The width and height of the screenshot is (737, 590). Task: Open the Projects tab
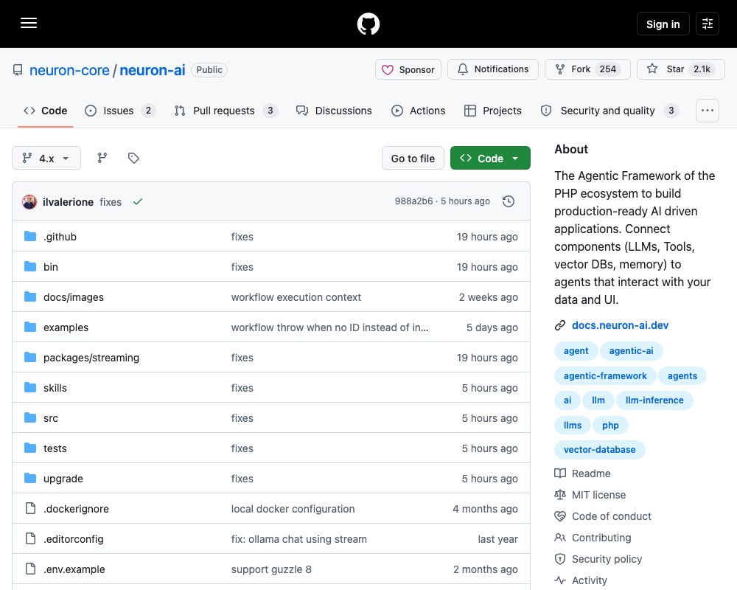[492, 111]
